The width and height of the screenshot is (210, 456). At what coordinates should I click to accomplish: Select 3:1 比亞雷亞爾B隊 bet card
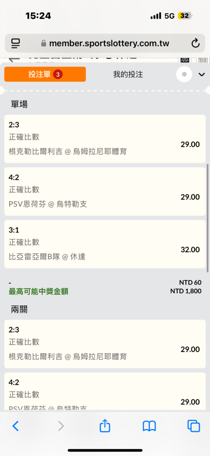pos(105,244)
